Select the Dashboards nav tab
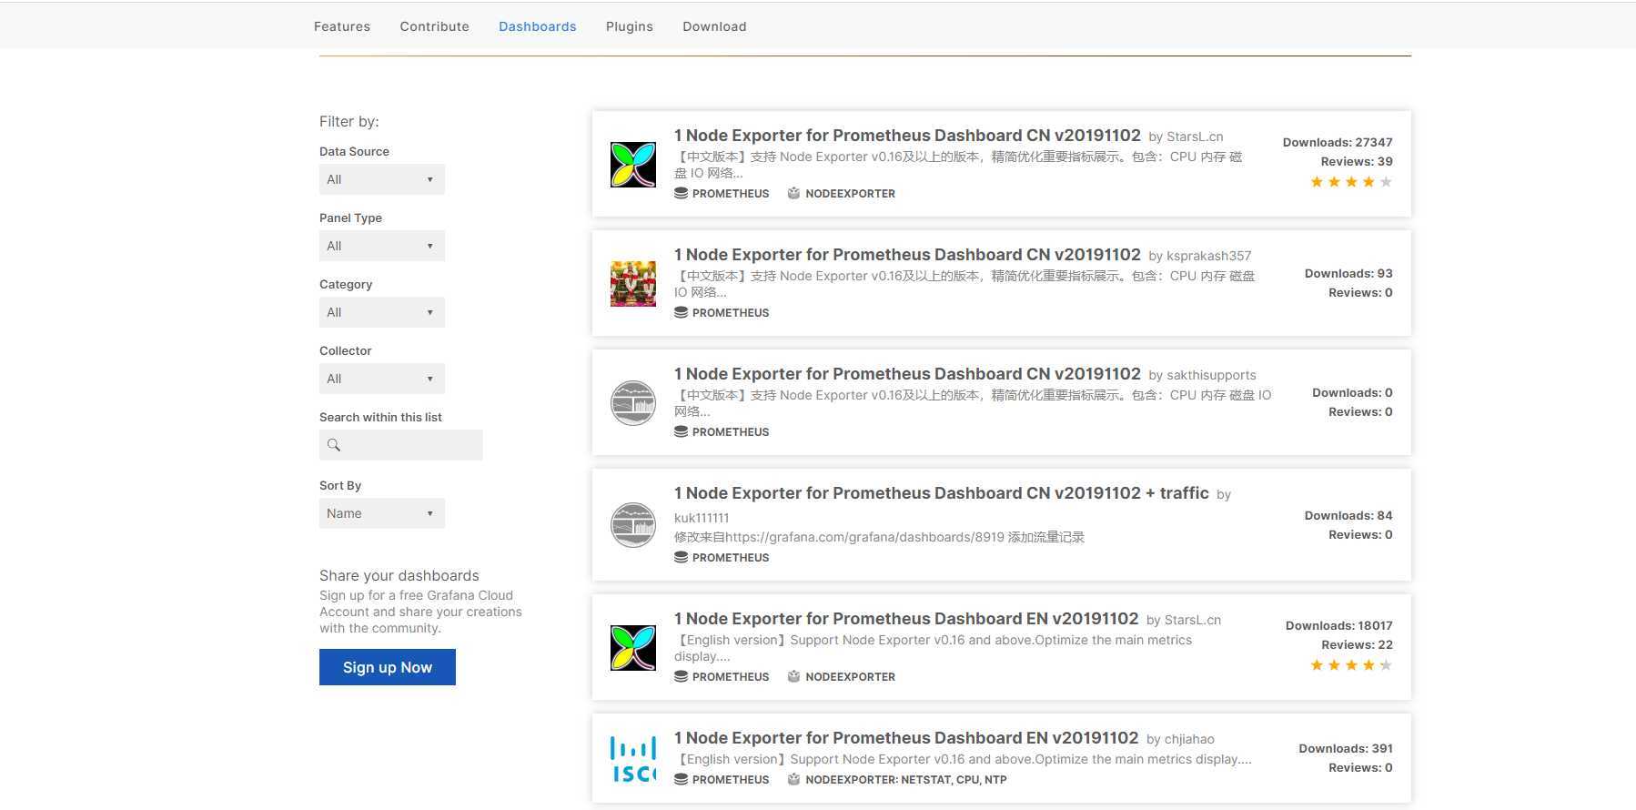Screen dimensions: 1636x810 (537, 26)
